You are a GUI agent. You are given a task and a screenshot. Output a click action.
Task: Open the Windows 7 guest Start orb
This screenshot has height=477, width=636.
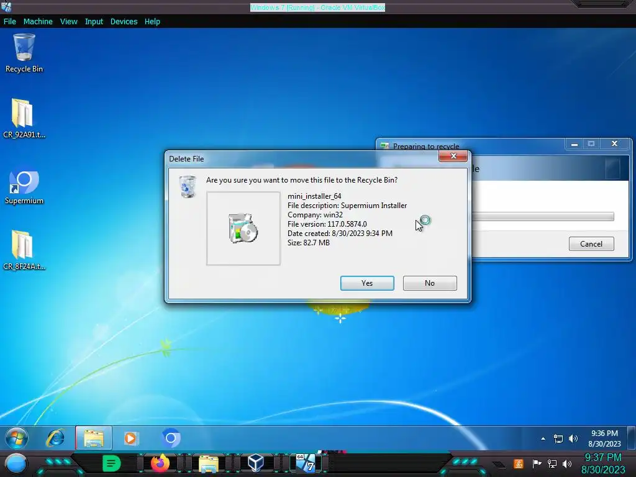click(x=17, y=438)
